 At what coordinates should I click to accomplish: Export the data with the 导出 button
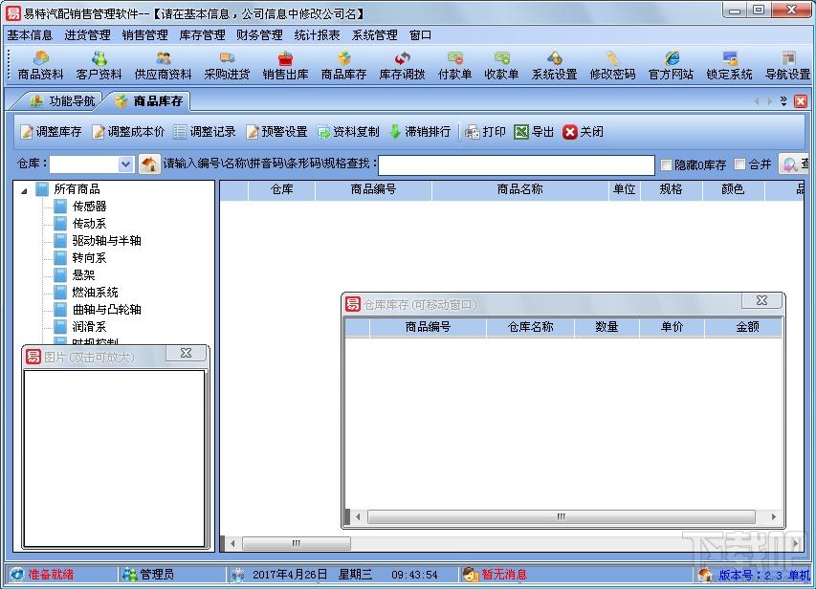[534, 132]
